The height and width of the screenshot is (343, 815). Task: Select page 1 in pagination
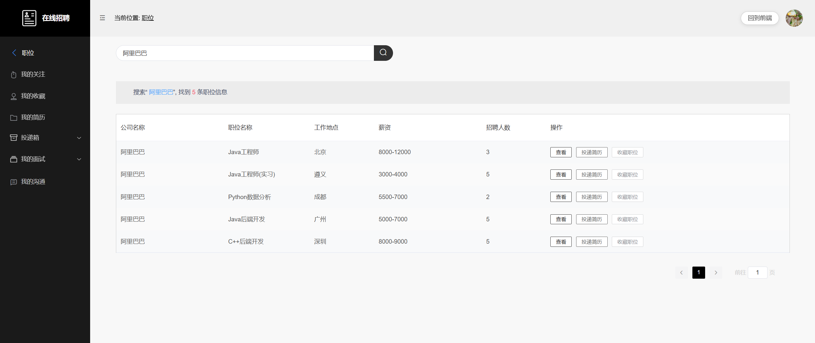tap(698, 273)
